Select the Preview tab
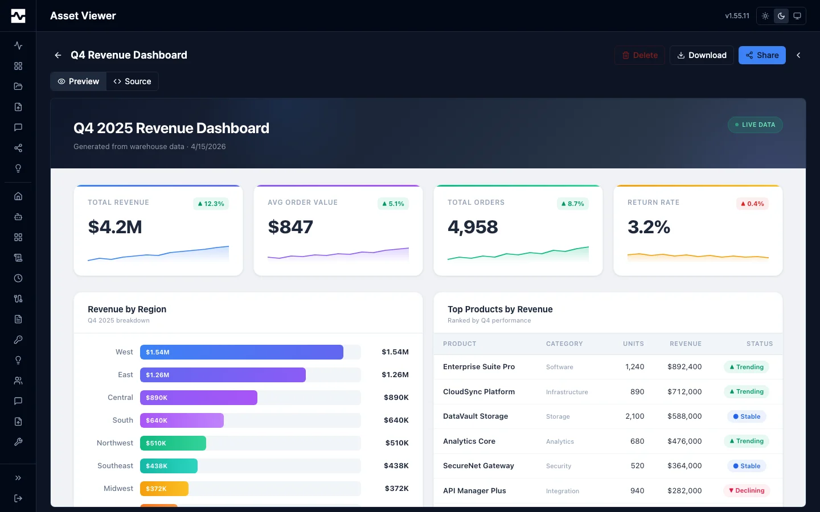Viewport: 820px width, 512px height. tap(78, 81)
